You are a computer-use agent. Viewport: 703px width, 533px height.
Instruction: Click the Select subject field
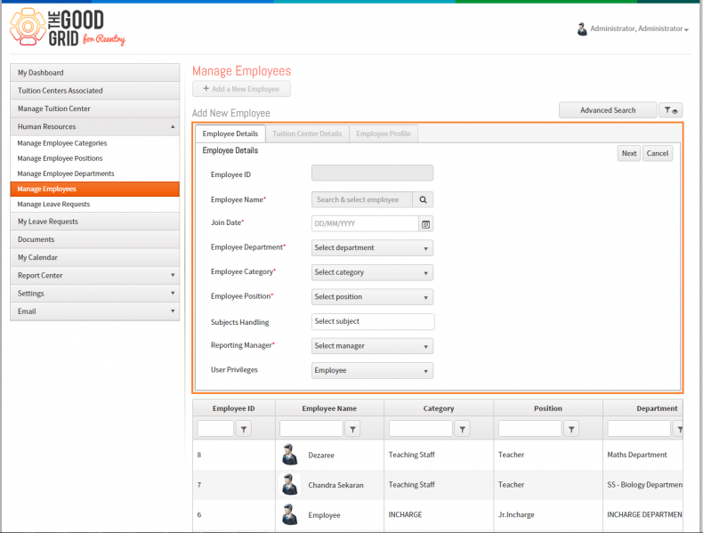pyautogui.click(x=373, y=322)
